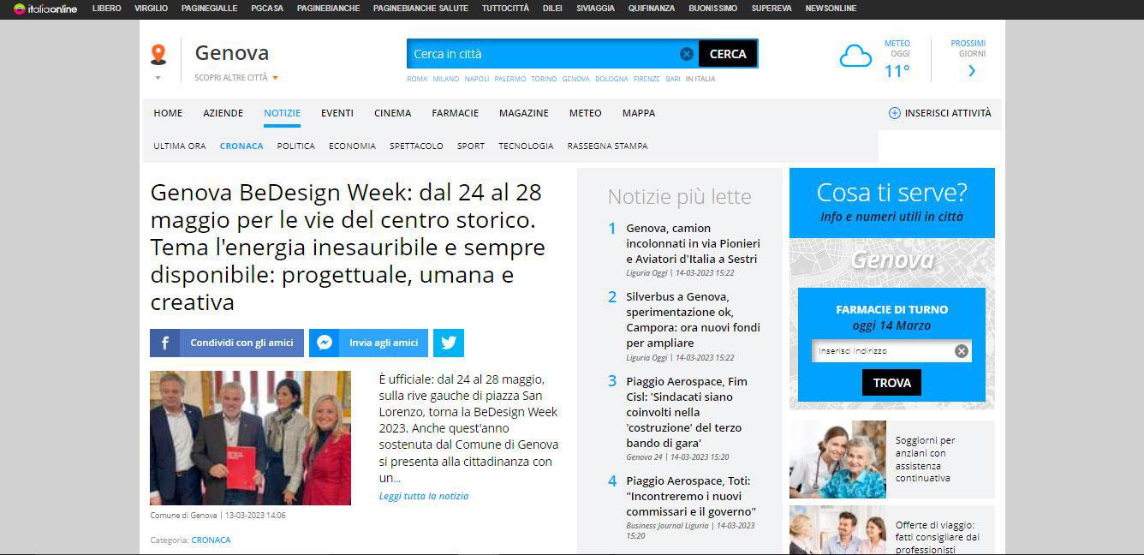Image resolution: width=1144 pixels, height=555 pixels.
Task: Click Invia agli amici button
Action: click(x=369, y=343)
